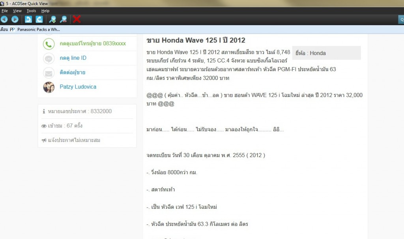Image resolution: width=404 pixels, height=239 pixels.
Task: Click 'แจ้งประกาศไม่เหมาะสม' to report the listing
Action: tap(74, 140)
